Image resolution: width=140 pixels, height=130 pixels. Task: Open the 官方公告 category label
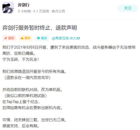click(58, 11)
